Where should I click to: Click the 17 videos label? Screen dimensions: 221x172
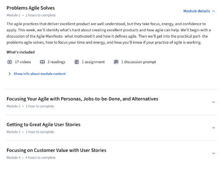[x=23, y=62]
